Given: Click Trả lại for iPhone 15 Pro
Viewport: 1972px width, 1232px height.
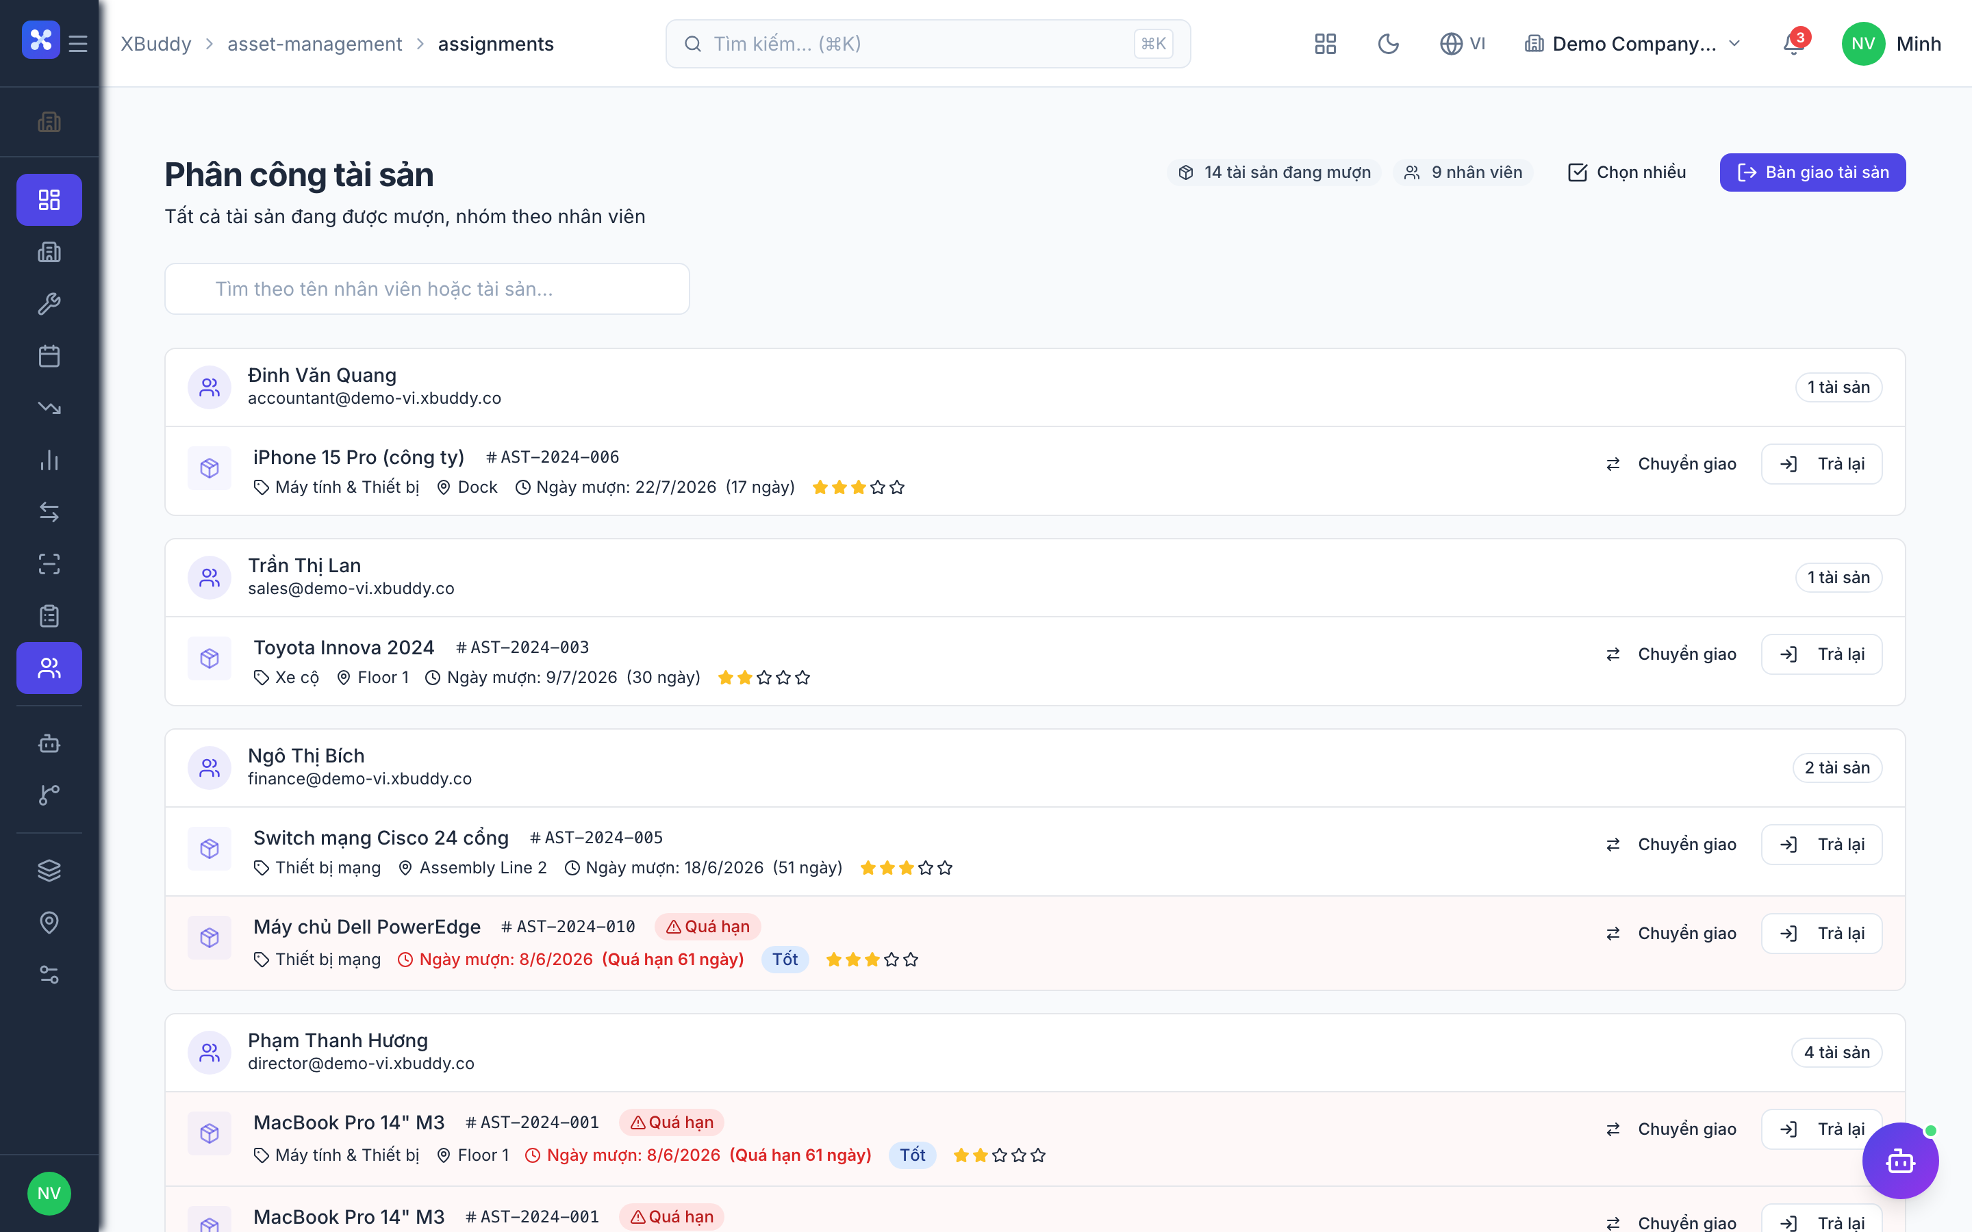Looking at the screenshot, I should (x=1822, y=465).
